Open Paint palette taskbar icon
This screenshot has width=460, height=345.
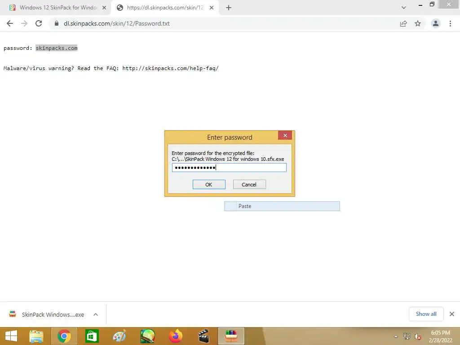(x=119, y=336)
